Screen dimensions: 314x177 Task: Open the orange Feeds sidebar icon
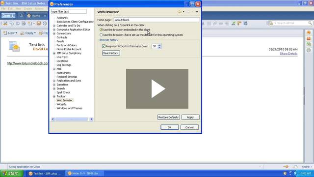(x=309, y=38)
